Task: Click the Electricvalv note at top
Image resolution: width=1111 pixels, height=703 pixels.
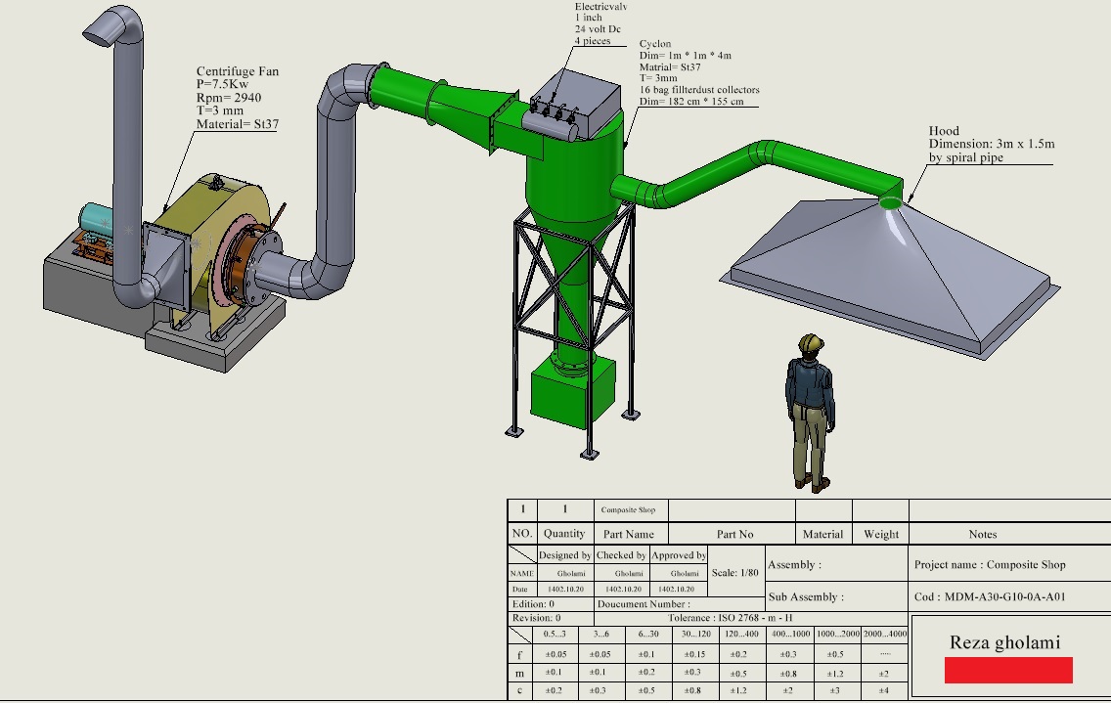Action: 600,23
